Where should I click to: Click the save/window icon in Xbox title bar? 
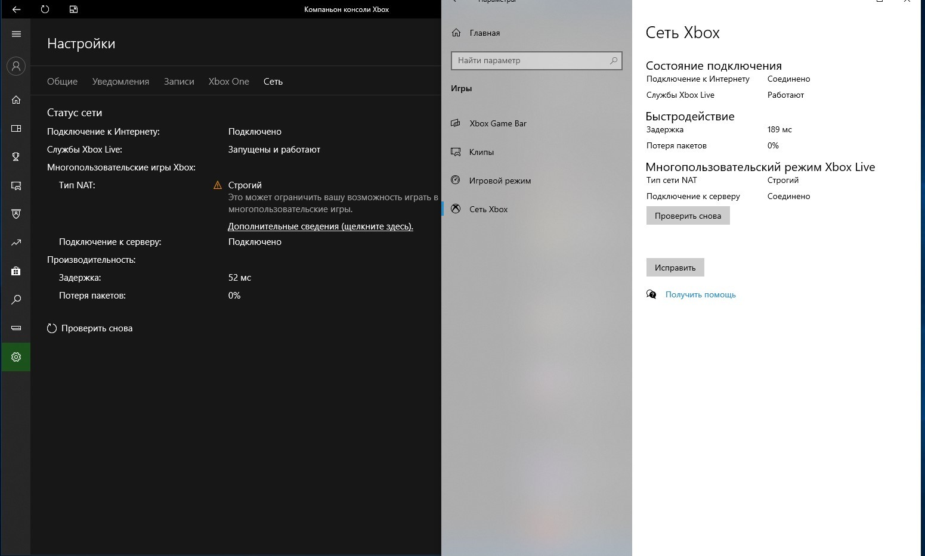[73, 10]
